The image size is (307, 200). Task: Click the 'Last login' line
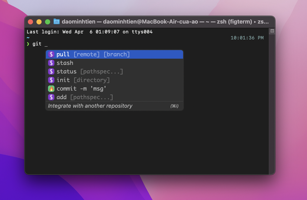click(89, 32)
